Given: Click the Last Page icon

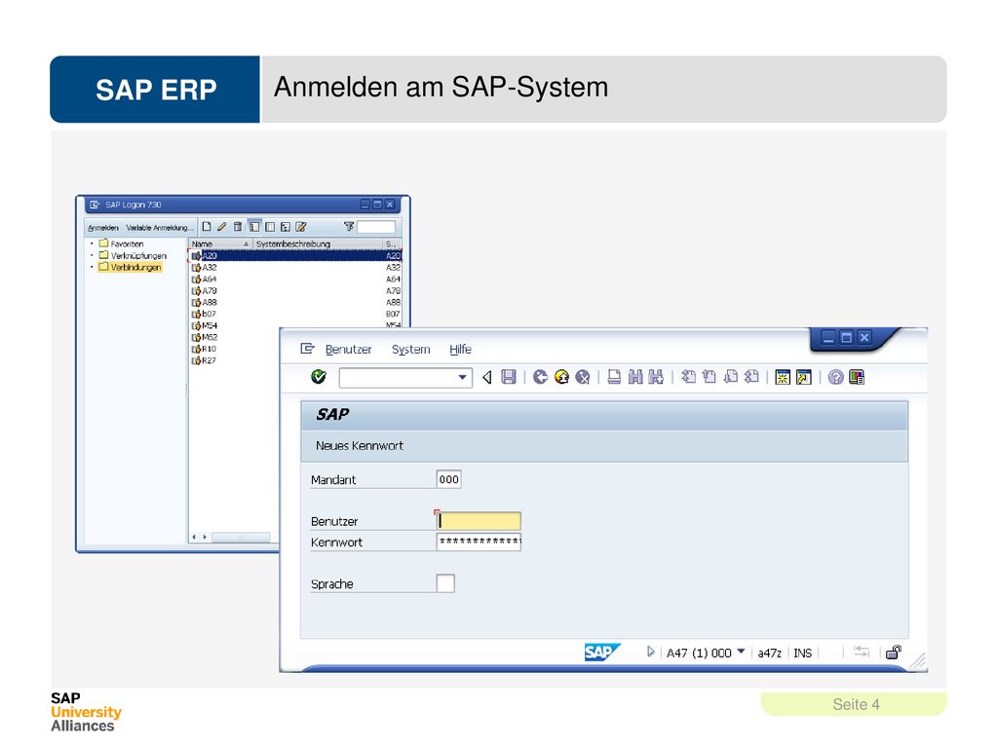Looking at the screenshot, I should click(x=751, y=377).
